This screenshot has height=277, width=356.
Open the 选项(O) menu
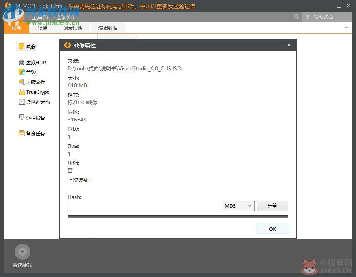(65, 17)
